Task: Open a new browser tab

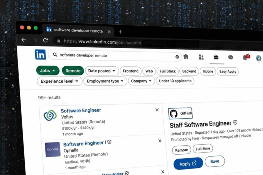Action: 121,32
